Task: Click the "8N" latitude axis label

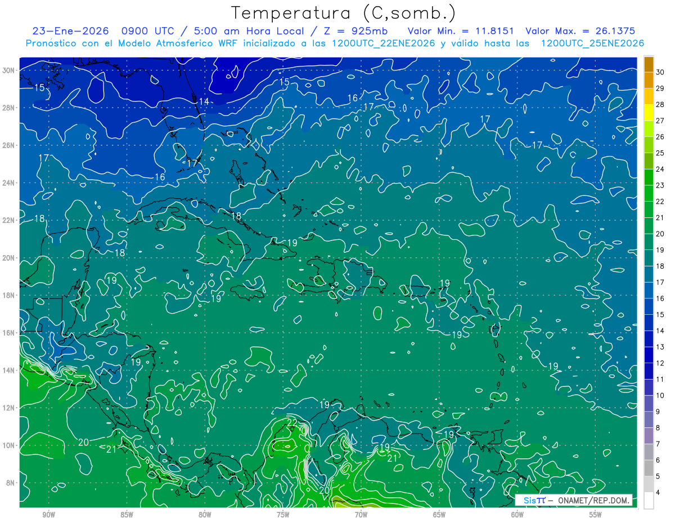Action: tap(11, 483)
